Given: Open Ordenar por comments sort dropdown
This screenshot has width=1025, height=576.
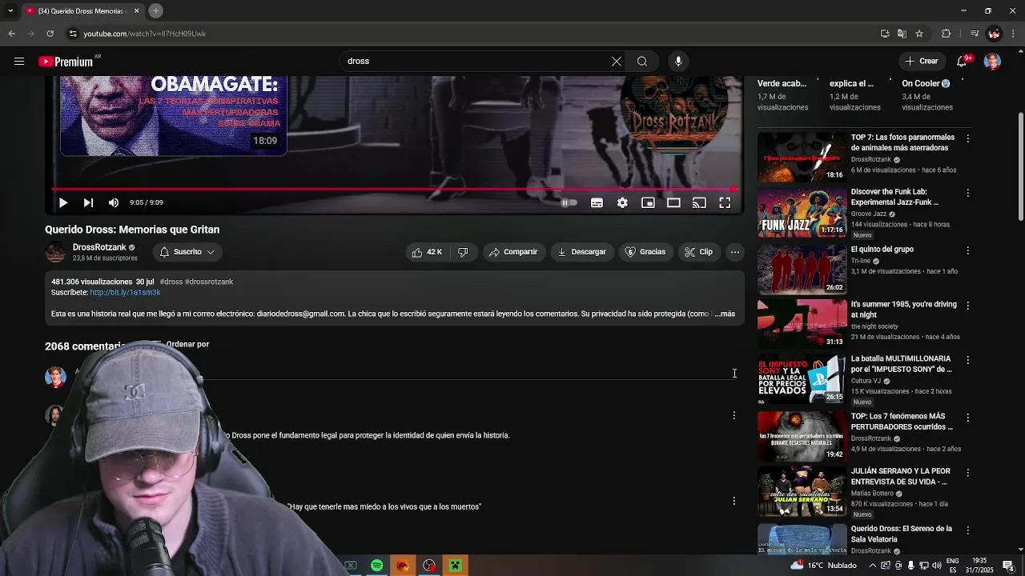Looking at the screenshot, I should (x=187, y=344).
